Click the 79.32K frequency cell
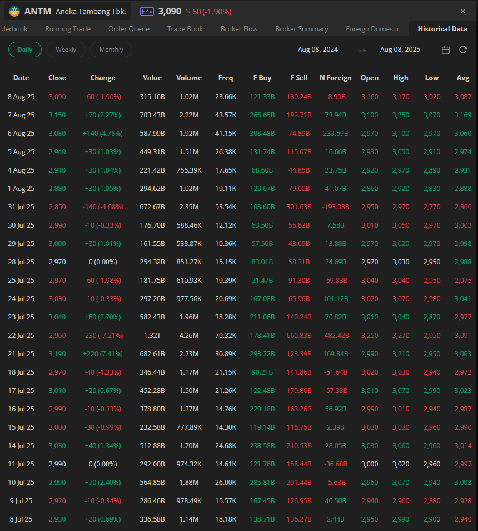The height and width of the screenshot is (531, 478). 226,336
